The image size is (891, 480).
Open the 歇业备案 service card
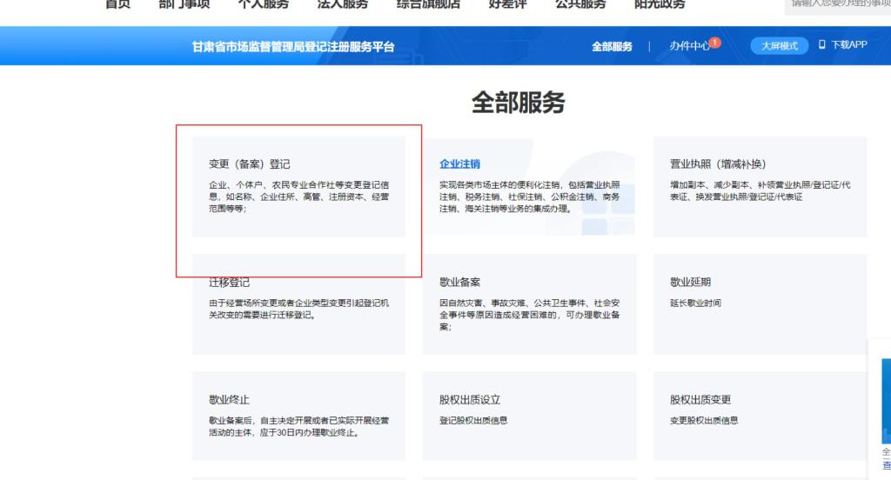coord(529,304)
